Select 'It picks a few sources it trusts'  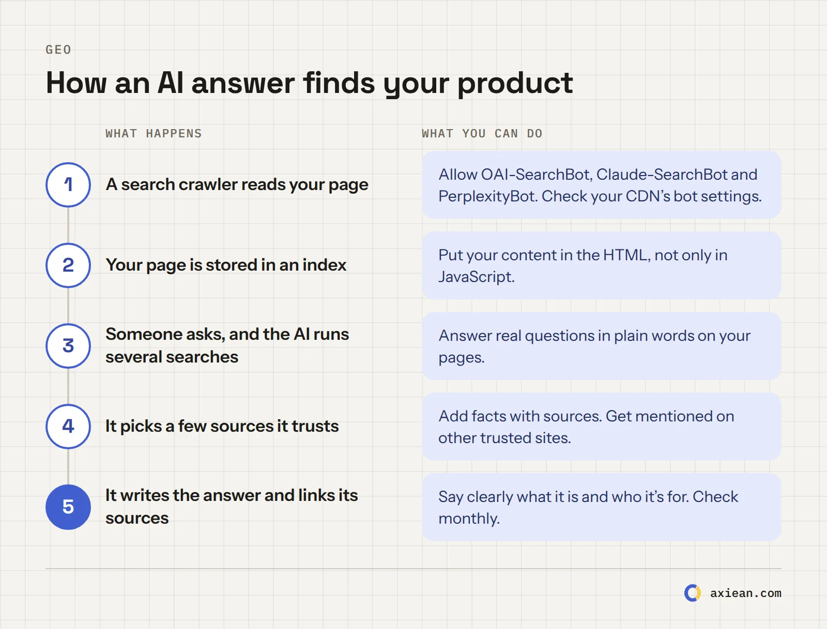coord(222,427)
